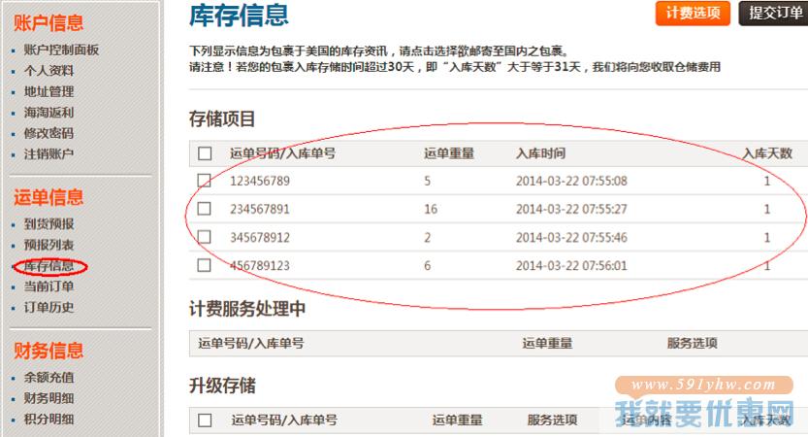Viewport: 808px width, 437px height.
Task: Check the box for waybill 345678912
Action: pyautogui.click(x=205, y=237)
